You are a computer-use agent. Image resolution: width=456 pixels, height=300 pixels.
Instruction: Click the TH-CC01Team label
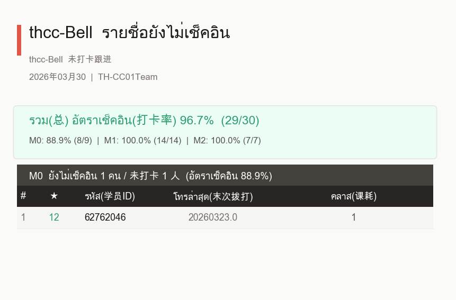128,77
